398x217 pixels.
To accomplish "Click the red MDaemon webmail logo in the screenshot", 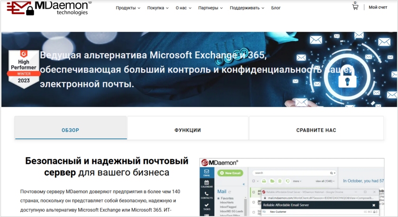I will click(x=220, y=163).
